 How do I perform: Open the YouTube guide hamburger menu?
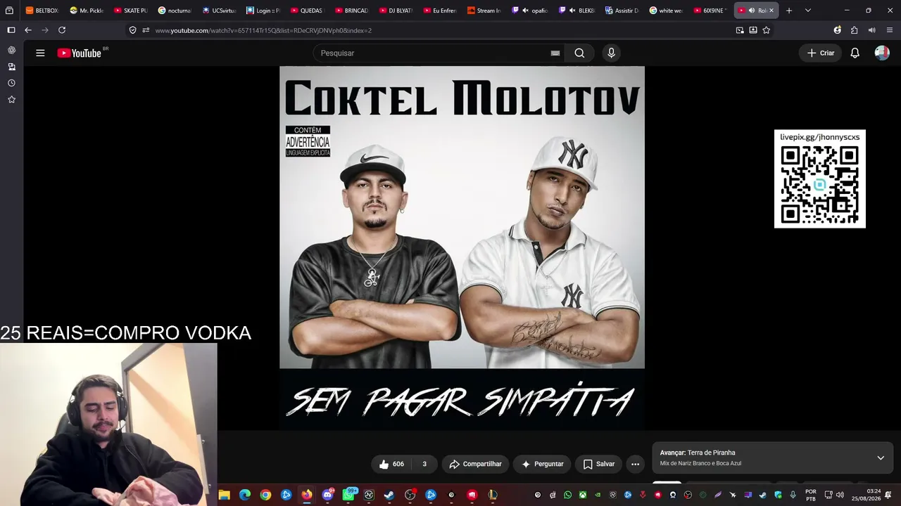point(40,53)
